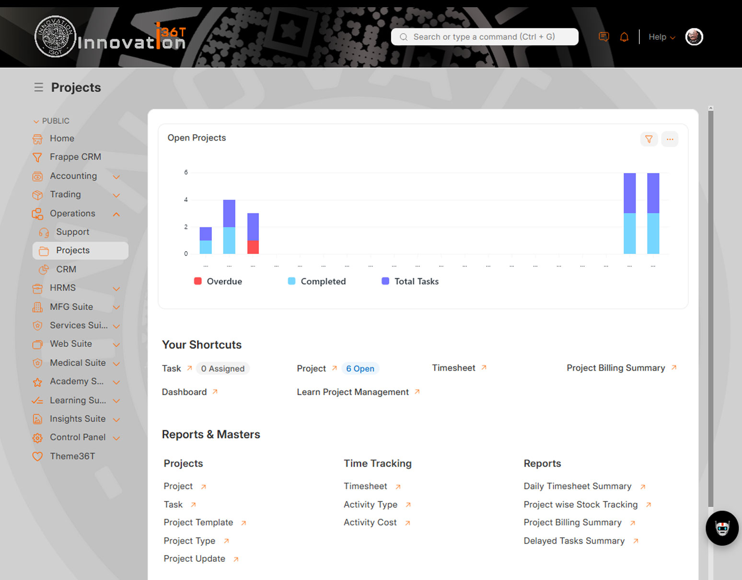Click the user profile avatar

point(694,37)
